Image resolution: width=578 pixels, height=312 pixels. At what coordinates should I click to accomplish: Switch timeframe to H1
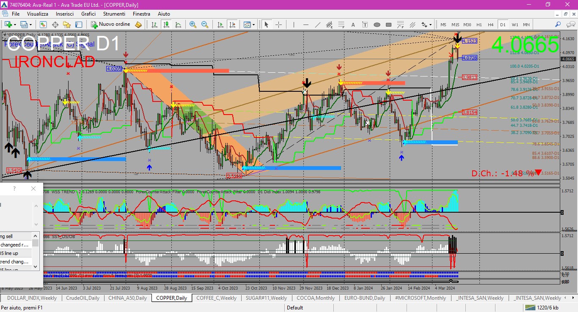click(x=479, y=25)
